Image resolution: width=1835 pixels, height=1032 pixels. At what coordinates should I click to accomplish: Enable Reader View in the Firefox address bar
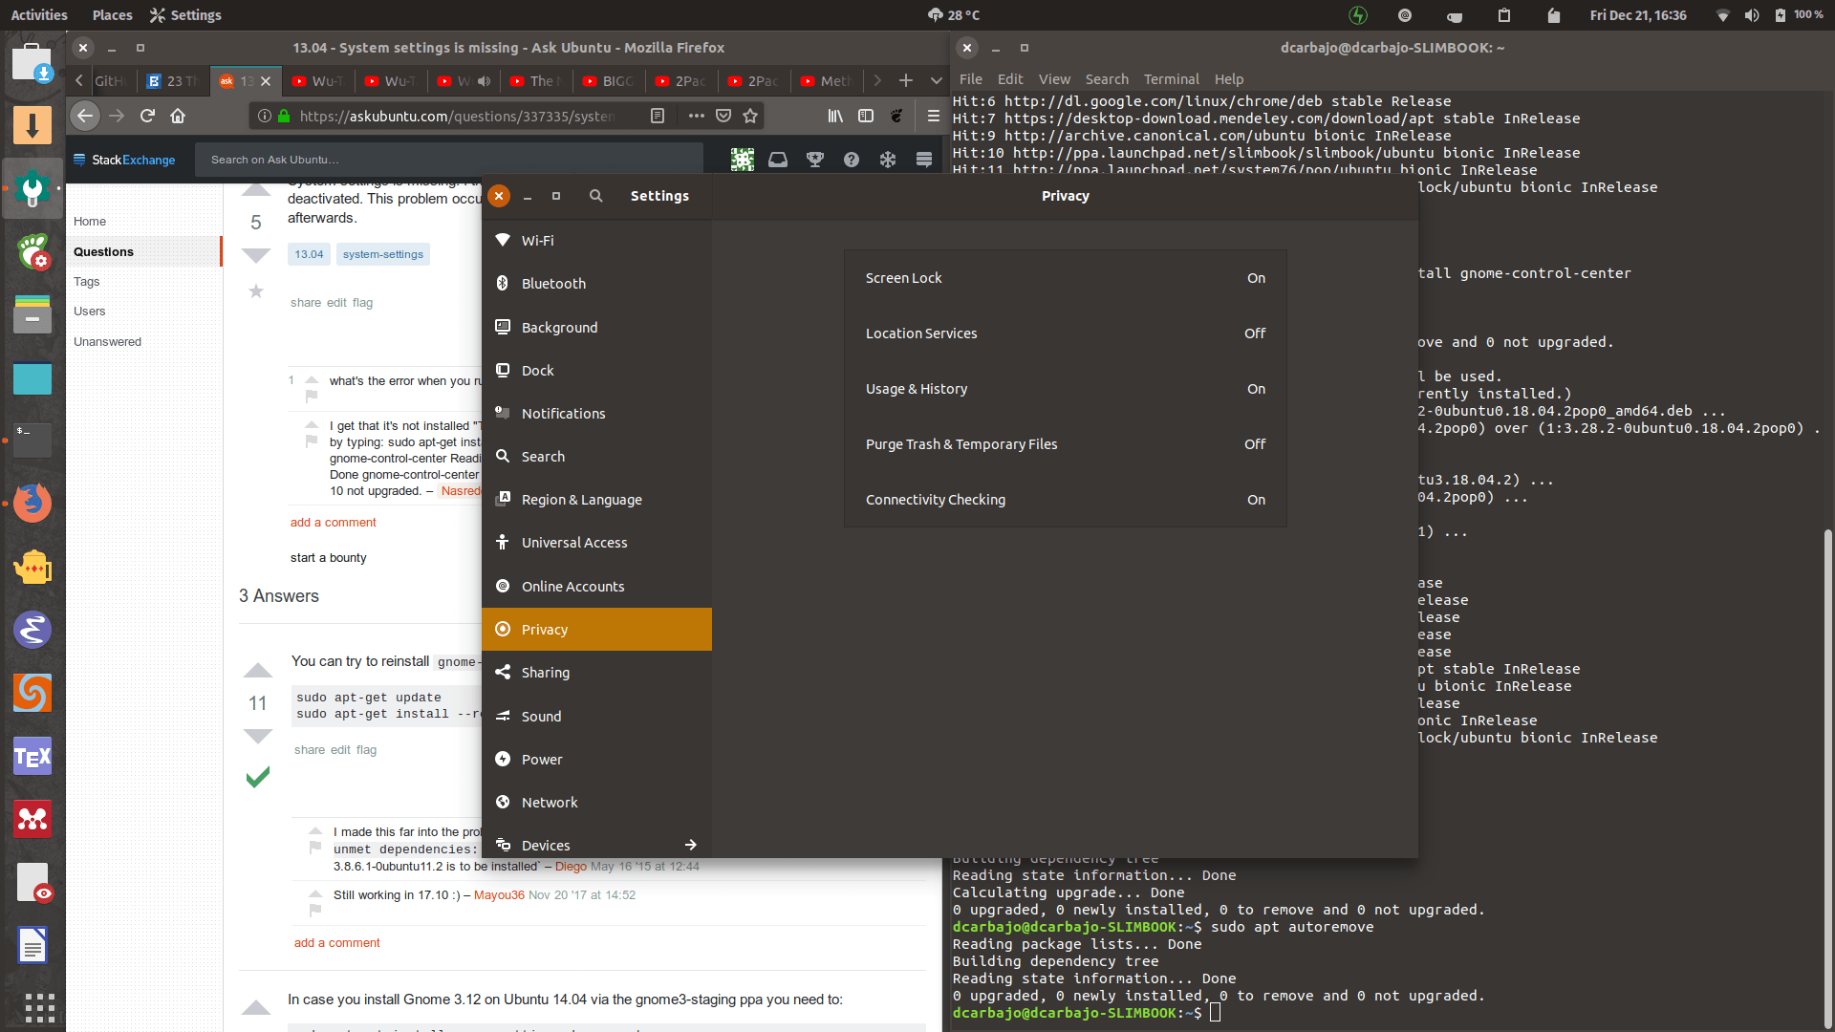tap(658, 116)
